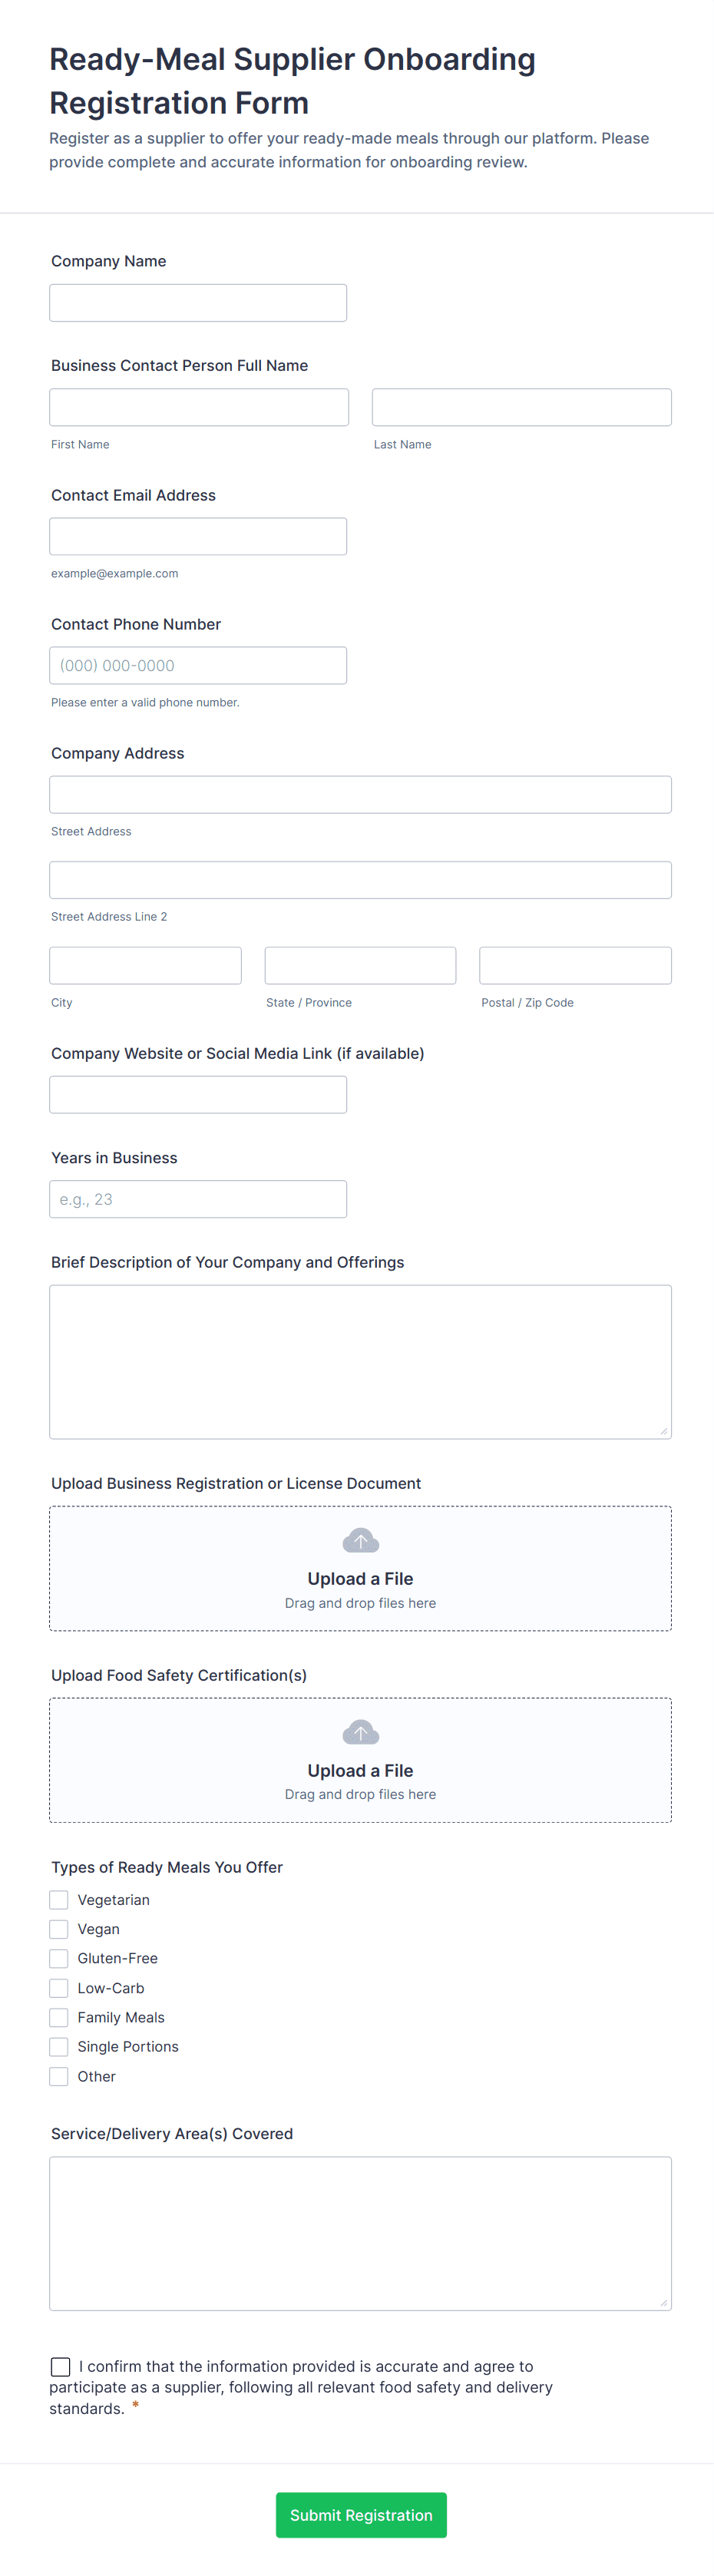Click the Brief Description text area
Image resolution: width=714 pixels, height=2576 pixels.
[x=360, y=1360]
